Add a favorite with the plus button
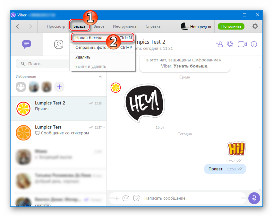 tap(59, 87)
